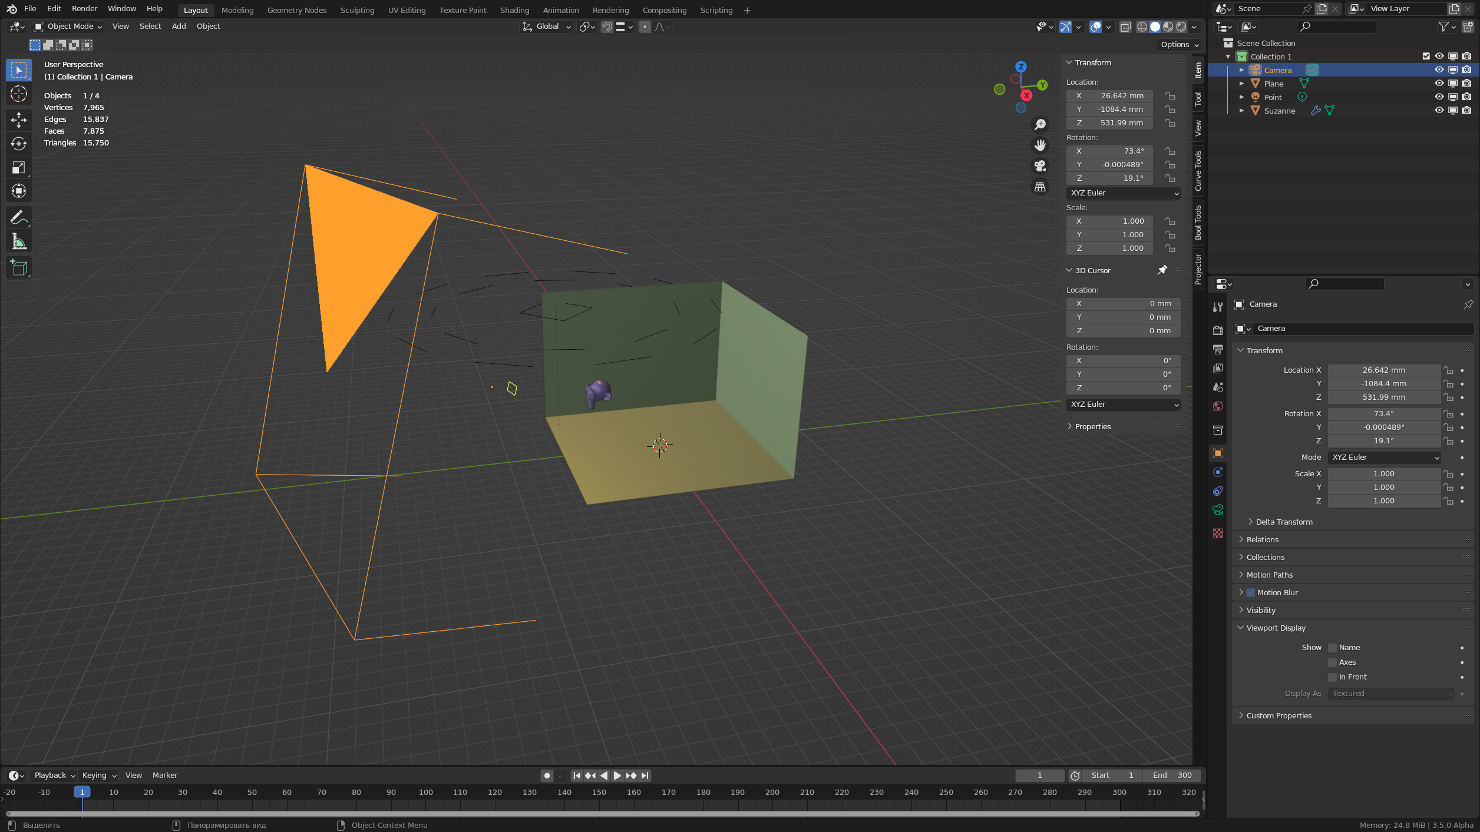Toggle the Motion Blur checkbox

pos(1251,592)
